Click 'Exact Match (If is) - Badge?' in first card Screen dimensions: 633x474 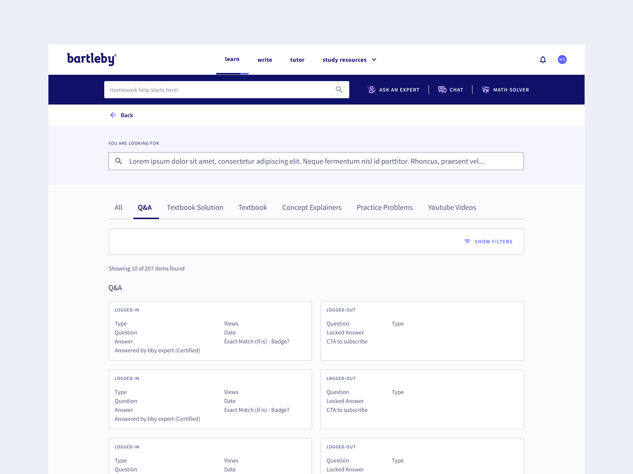(x=257, y=342)
